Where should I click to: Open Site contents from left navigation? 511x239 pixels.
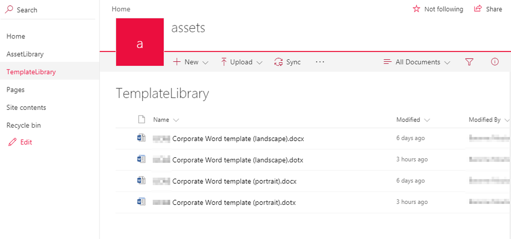[26, 108]
